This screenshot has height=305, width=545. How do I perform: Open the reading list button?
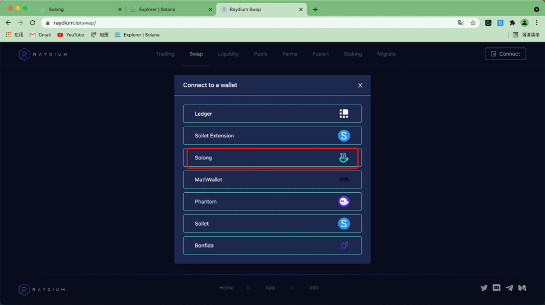pos(526,35)
